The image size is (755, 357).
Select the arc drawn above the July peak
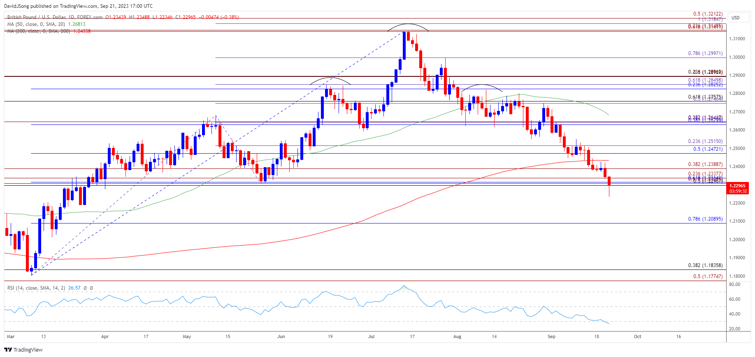tap(407, 27)
